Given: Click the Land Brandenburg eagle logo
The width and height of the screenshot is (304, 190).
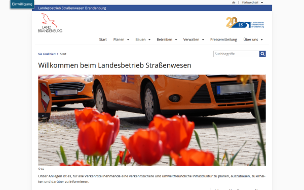Looking at the screenshot, I should tap(50, 23).
